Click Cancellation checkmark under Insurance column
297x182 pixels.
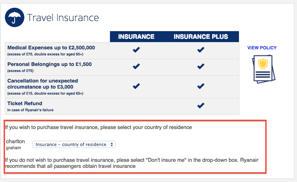136,86
